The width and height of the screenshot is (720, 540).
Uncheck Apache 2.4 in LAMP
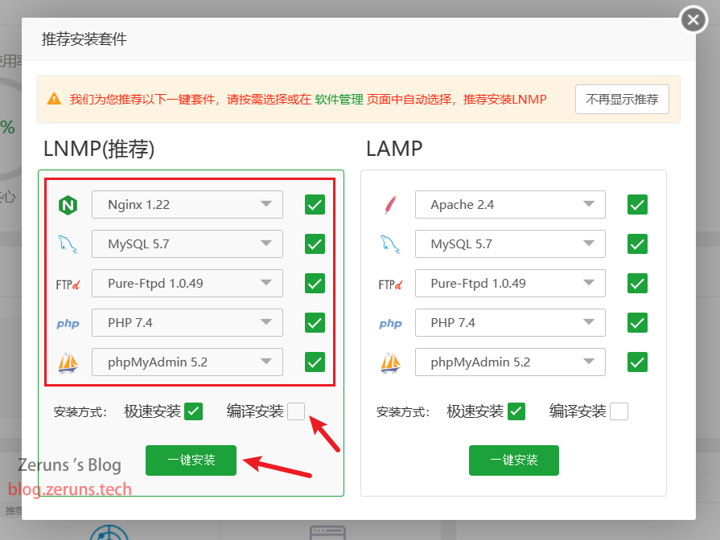[637, 205]
